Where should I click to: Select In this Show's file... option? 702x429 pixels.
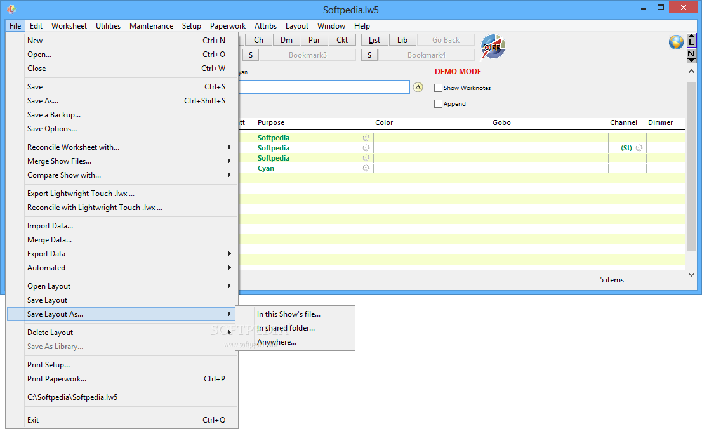[296, 314]
